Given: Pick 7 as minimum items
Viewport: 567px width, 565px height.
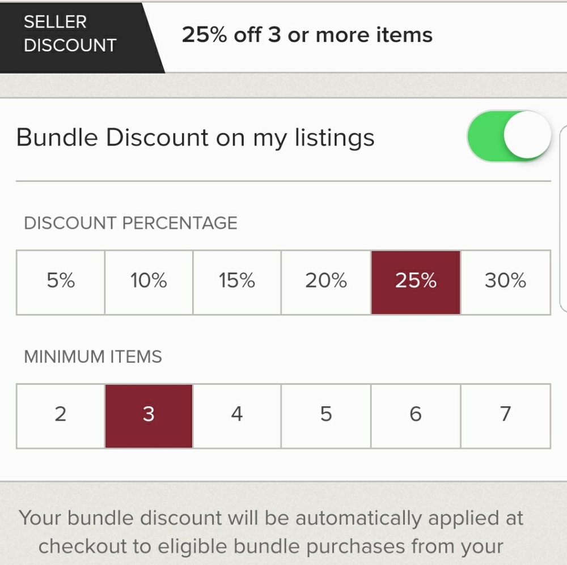Looking at the screenshot, I should (x=504, y=414).
